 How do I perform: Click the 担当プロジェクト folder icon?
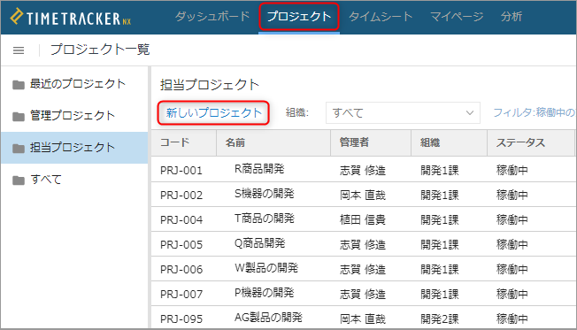[19, 148]
